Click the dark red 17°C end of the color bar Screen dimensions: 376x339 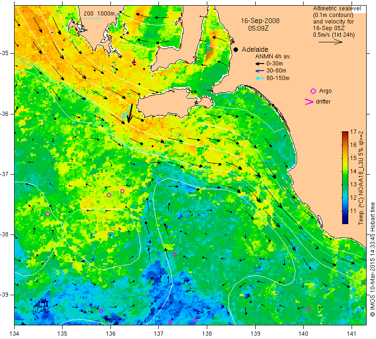[x=345, y=133]
